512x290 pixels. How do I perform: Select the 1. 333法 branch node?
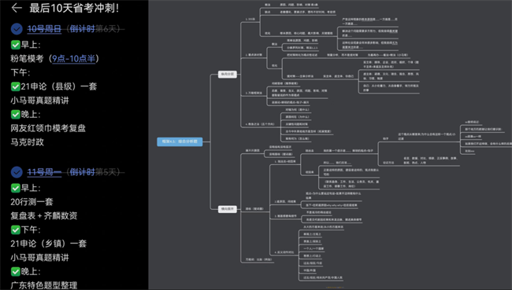250,19
